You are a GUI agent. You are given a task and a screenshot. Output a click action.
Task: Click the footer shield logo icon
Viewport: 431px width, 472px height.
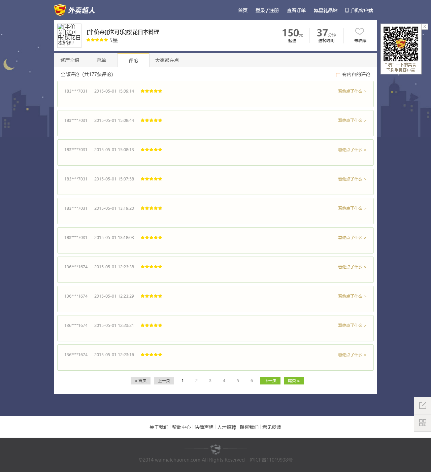[x=215, y=449]
